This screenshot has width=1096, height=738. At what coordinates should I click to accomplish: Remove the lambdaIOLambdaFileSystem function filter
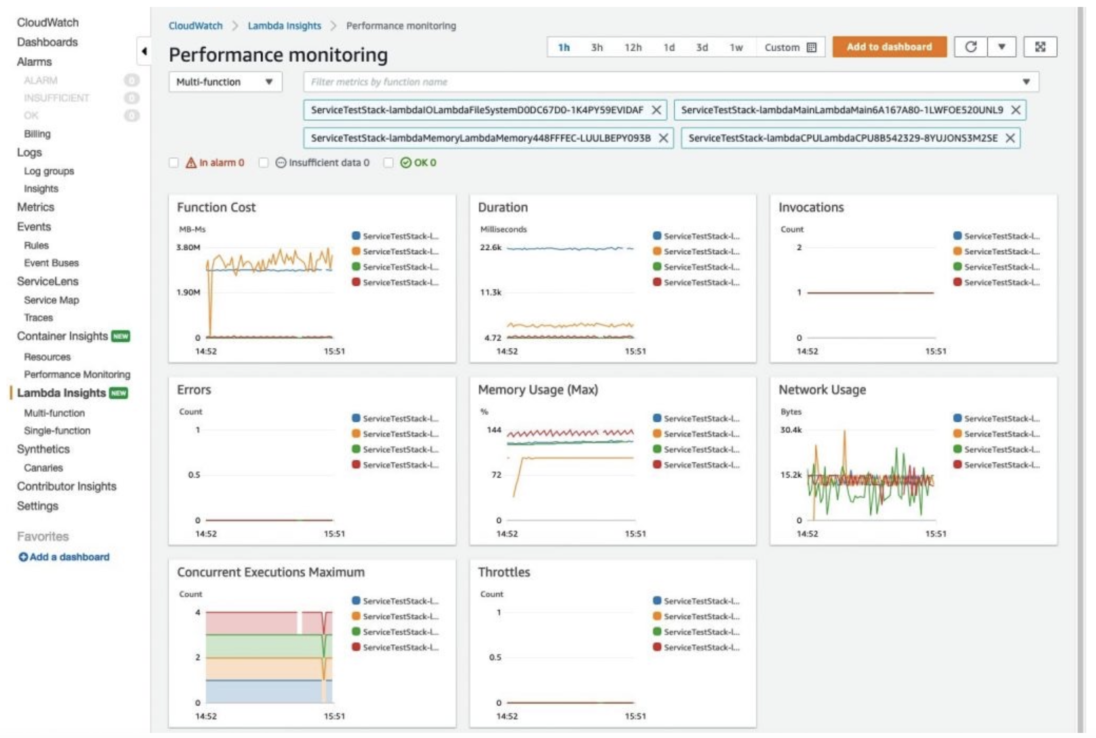point(656,110)
